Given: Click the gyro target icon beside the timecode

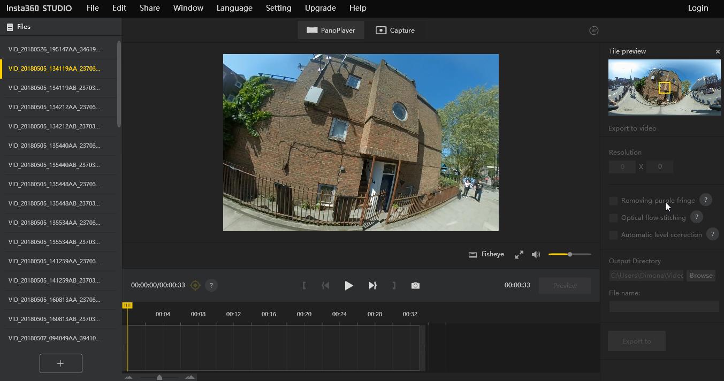Looking at the screenshot, I should [x=195, y=286].
